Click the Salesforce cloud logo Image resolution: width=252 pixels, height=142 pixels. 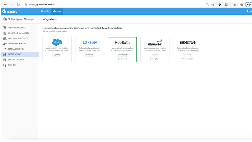click(x=57, y=42)
